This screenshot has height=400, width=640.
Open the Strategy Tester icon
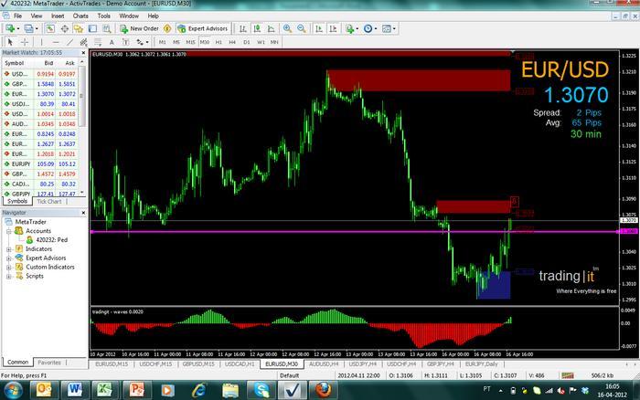point(107,28)
